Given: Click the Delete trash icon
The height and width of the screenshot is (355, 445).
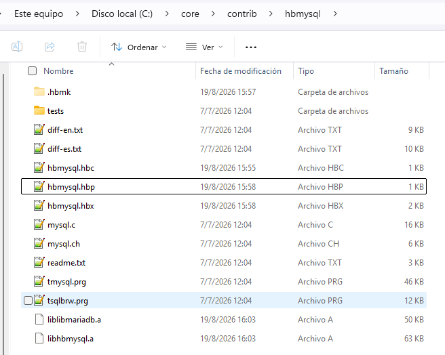Looking at the screenshot, I should pos(82,47).
